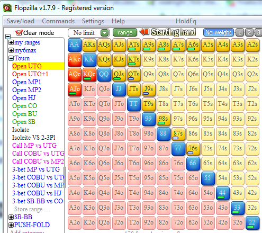Open the HoldEq menu item

coord(186,21)
